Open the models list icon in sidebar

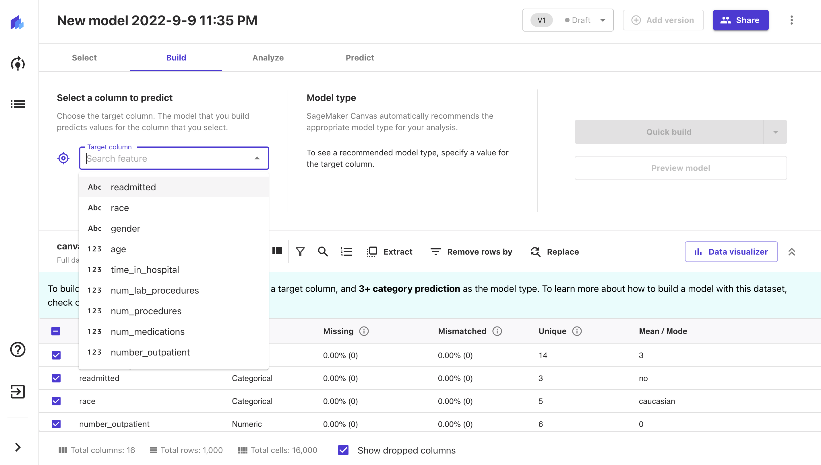(x=18, y=104)
